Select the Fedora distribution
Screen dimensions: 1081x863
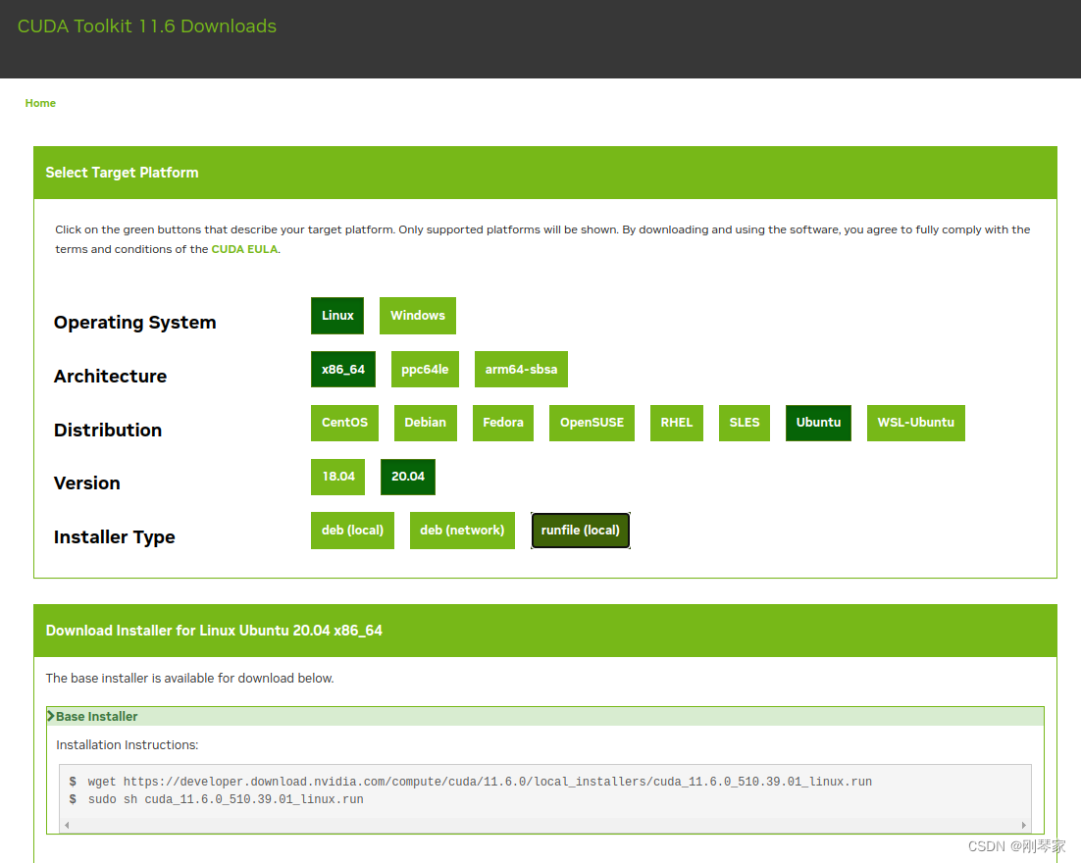(x=502, y=423)
